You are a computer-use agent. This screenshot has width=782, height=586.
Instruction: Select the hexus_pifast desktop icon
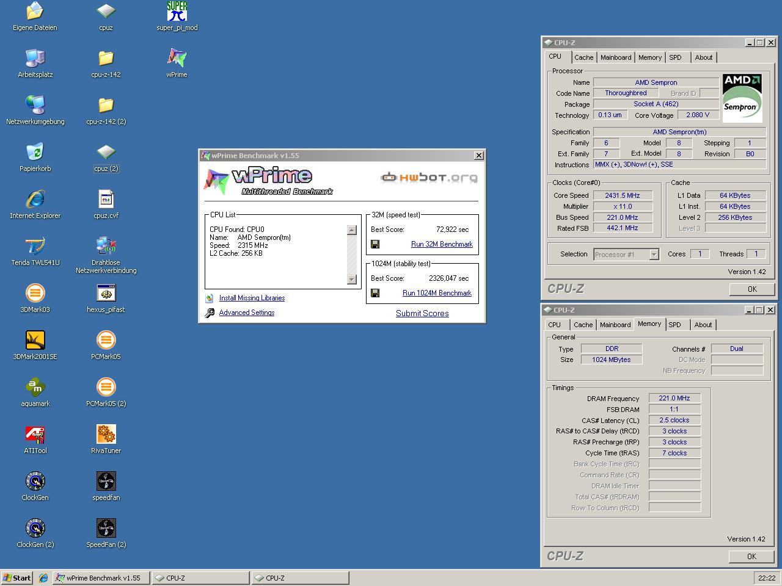106,298
